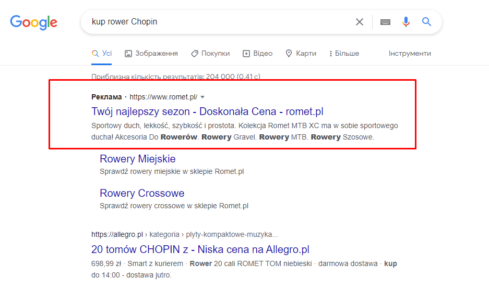
Task: Open the 'Покупки' tab
Action: tap(210, 54)
